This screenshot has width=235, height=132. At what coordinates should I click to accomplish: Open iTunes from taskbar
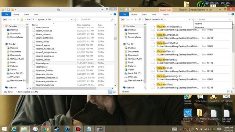click(35, 129)
